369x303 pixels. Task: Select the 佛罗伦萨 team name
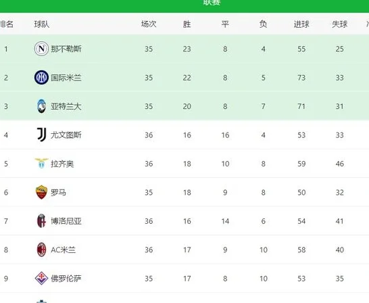point(66,279)
